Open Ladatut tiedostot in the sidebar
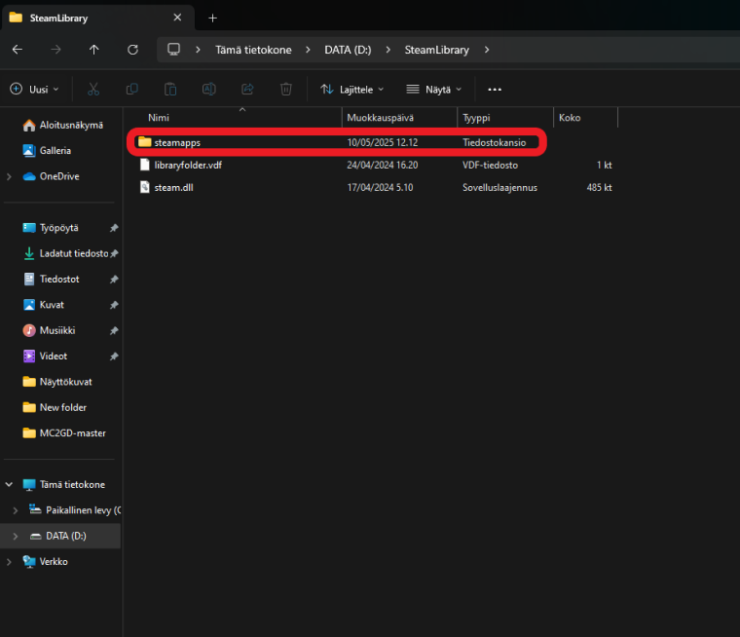 [66, 253]
